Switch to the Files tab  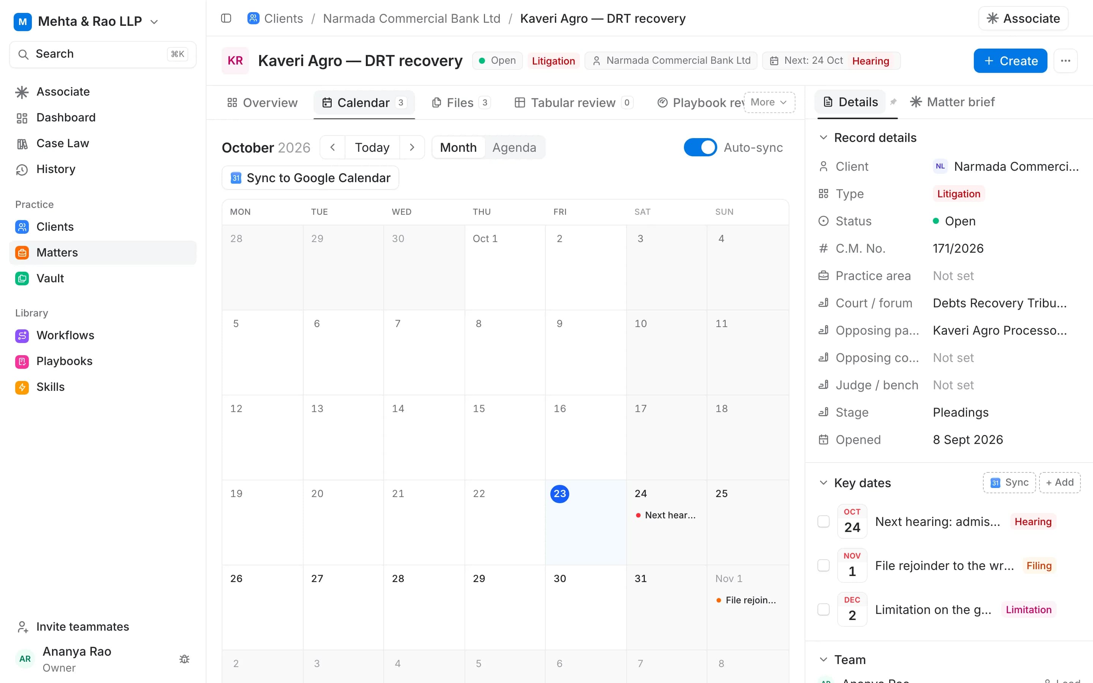coord(461,102)
